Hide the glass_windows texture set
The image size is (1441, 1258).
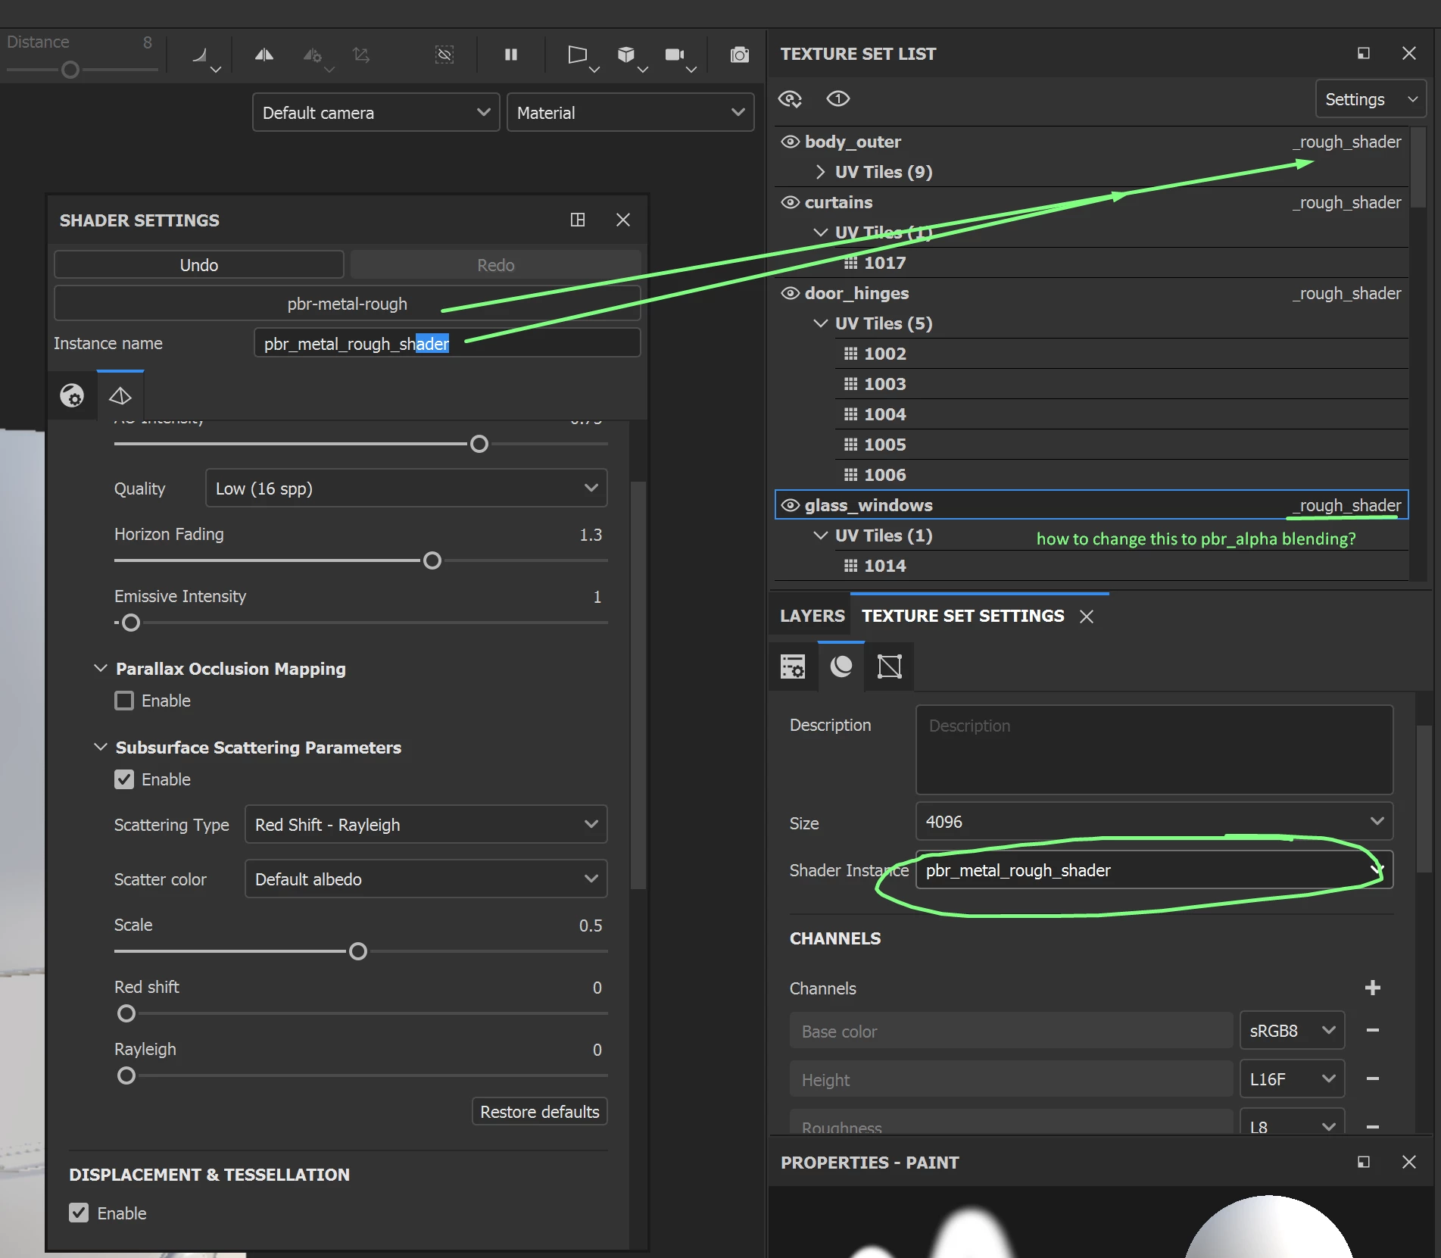(790, 505)
